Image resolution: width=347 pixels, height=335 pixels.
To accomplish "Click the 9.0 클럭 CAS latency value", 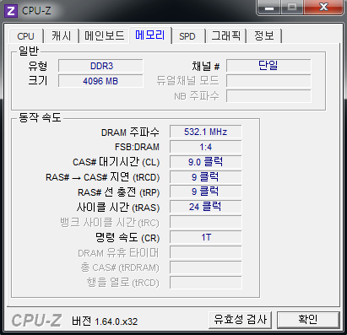I will (x=206, y=162).
